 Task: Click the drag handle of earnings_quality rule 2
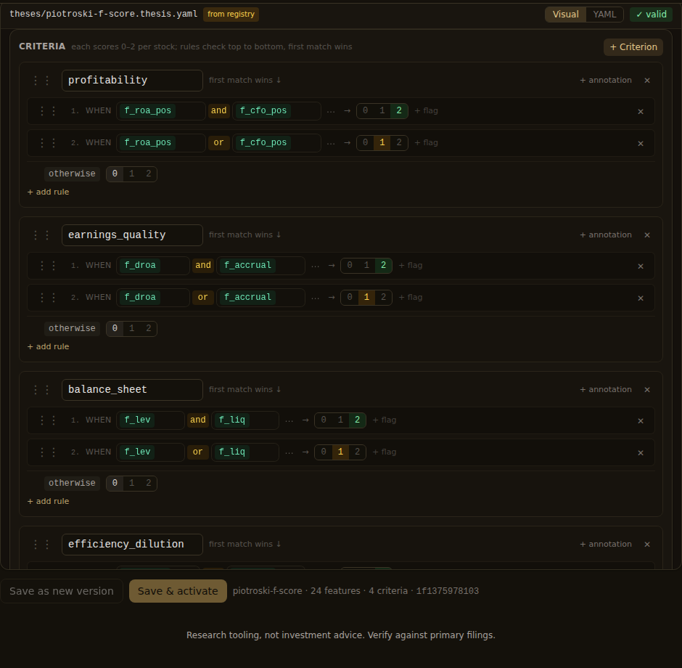[48, 297]
